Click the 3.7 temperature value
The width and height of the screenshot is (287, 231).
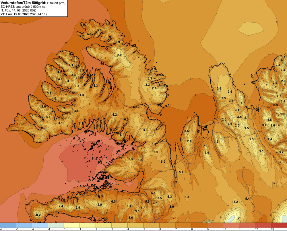click(x=143, y=208)
